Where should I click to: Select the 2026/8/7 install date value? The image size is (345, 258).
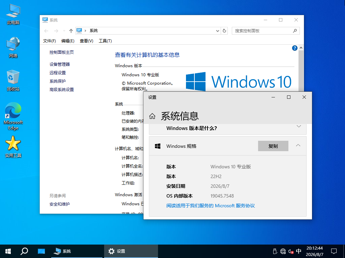(220, 186)
